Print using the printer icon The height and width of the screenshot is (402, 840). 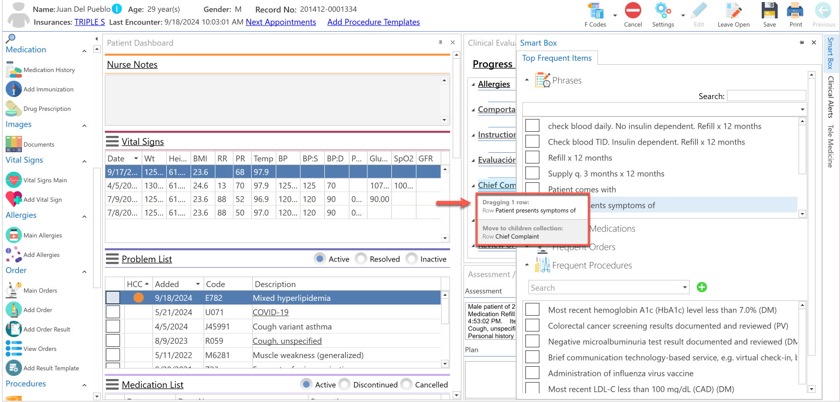pyautogui.click(x=795, y=11)
